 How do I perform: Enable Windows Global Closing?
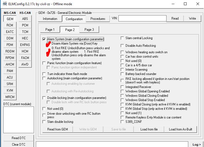(123, 96)
